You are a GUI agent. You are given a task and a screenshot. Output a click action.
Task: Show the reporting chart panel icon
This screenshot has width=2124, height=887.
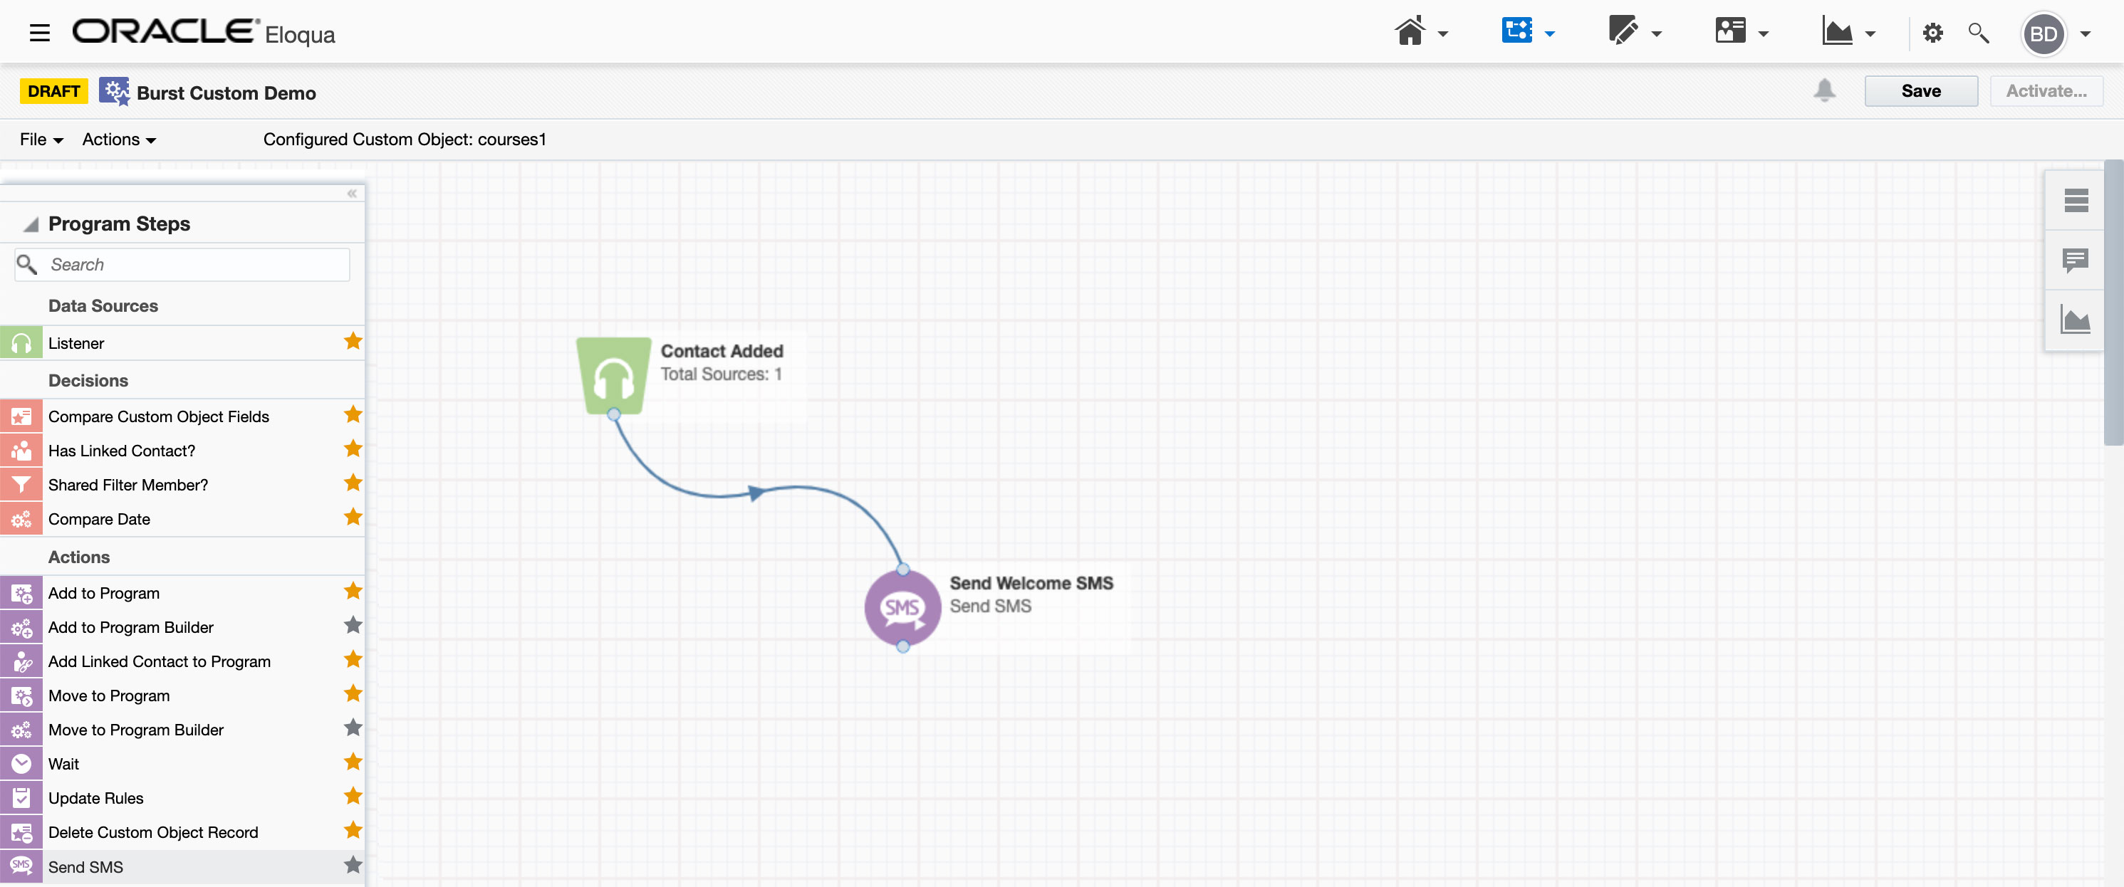coord(2075,320)
